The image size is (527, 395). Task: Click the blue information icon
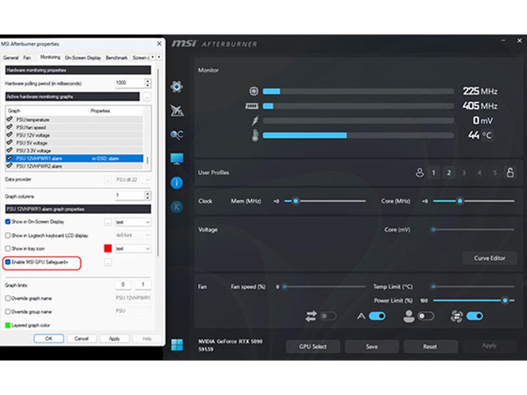(x=177, y=183)
